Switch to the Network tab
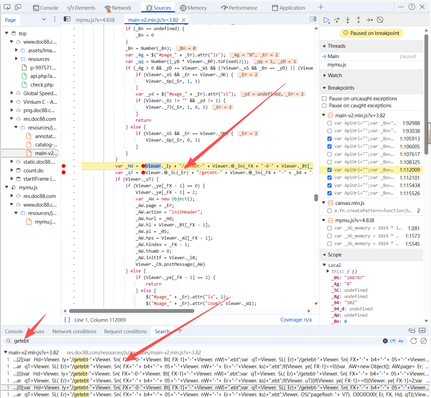The width and height of the screenshot is (431, 398). (x=118, y=8)
